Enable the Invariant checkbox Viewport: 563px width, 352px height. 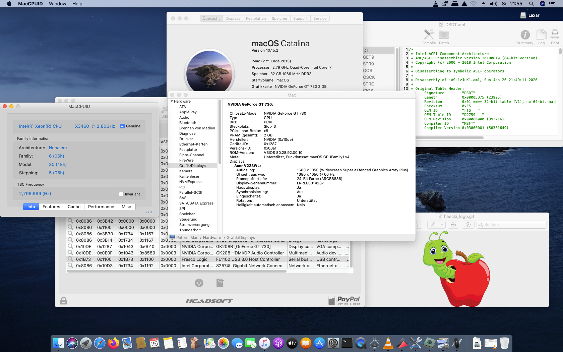click(121, 194)
